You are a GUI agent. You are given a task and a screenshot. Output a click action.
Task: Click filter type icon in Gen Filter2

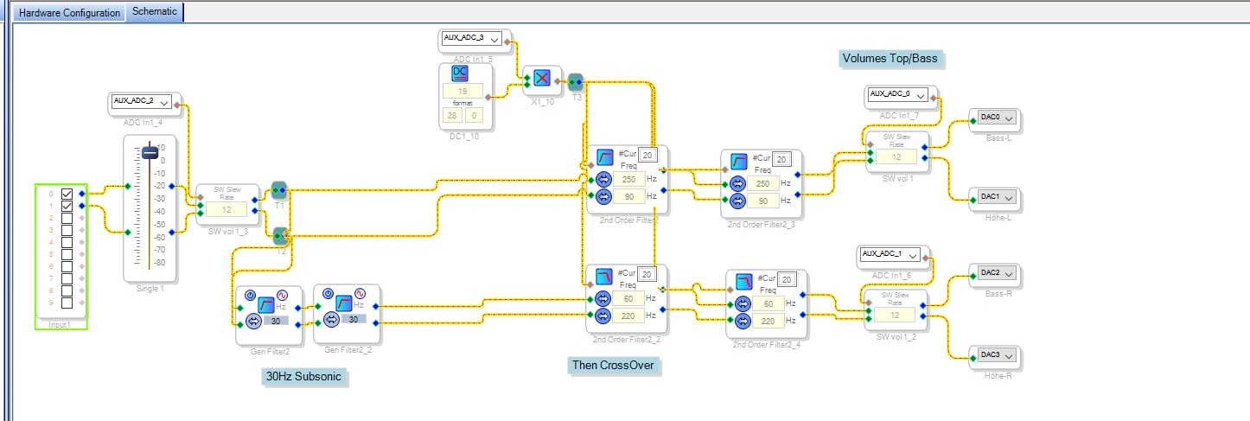[x=266, y=304]
